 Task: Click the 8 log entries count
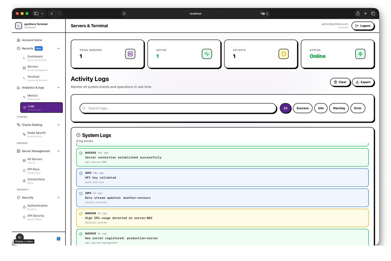(x=84, y=141)
